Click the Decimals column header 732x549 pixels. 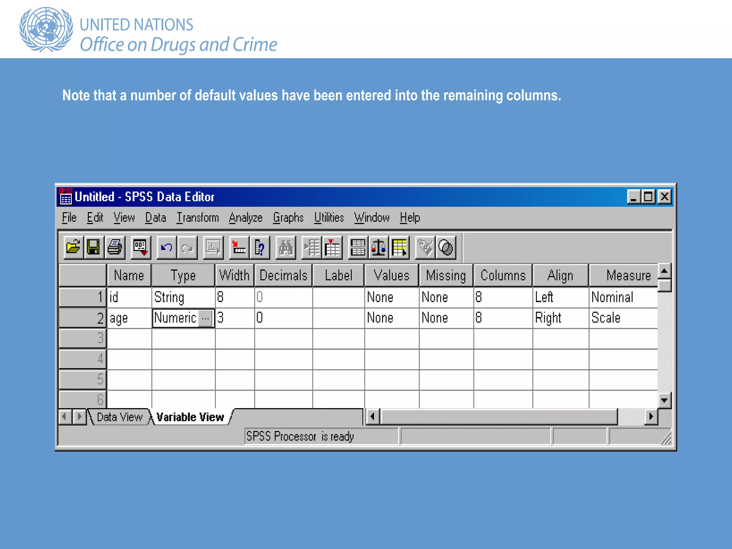[x=283, y=276]
